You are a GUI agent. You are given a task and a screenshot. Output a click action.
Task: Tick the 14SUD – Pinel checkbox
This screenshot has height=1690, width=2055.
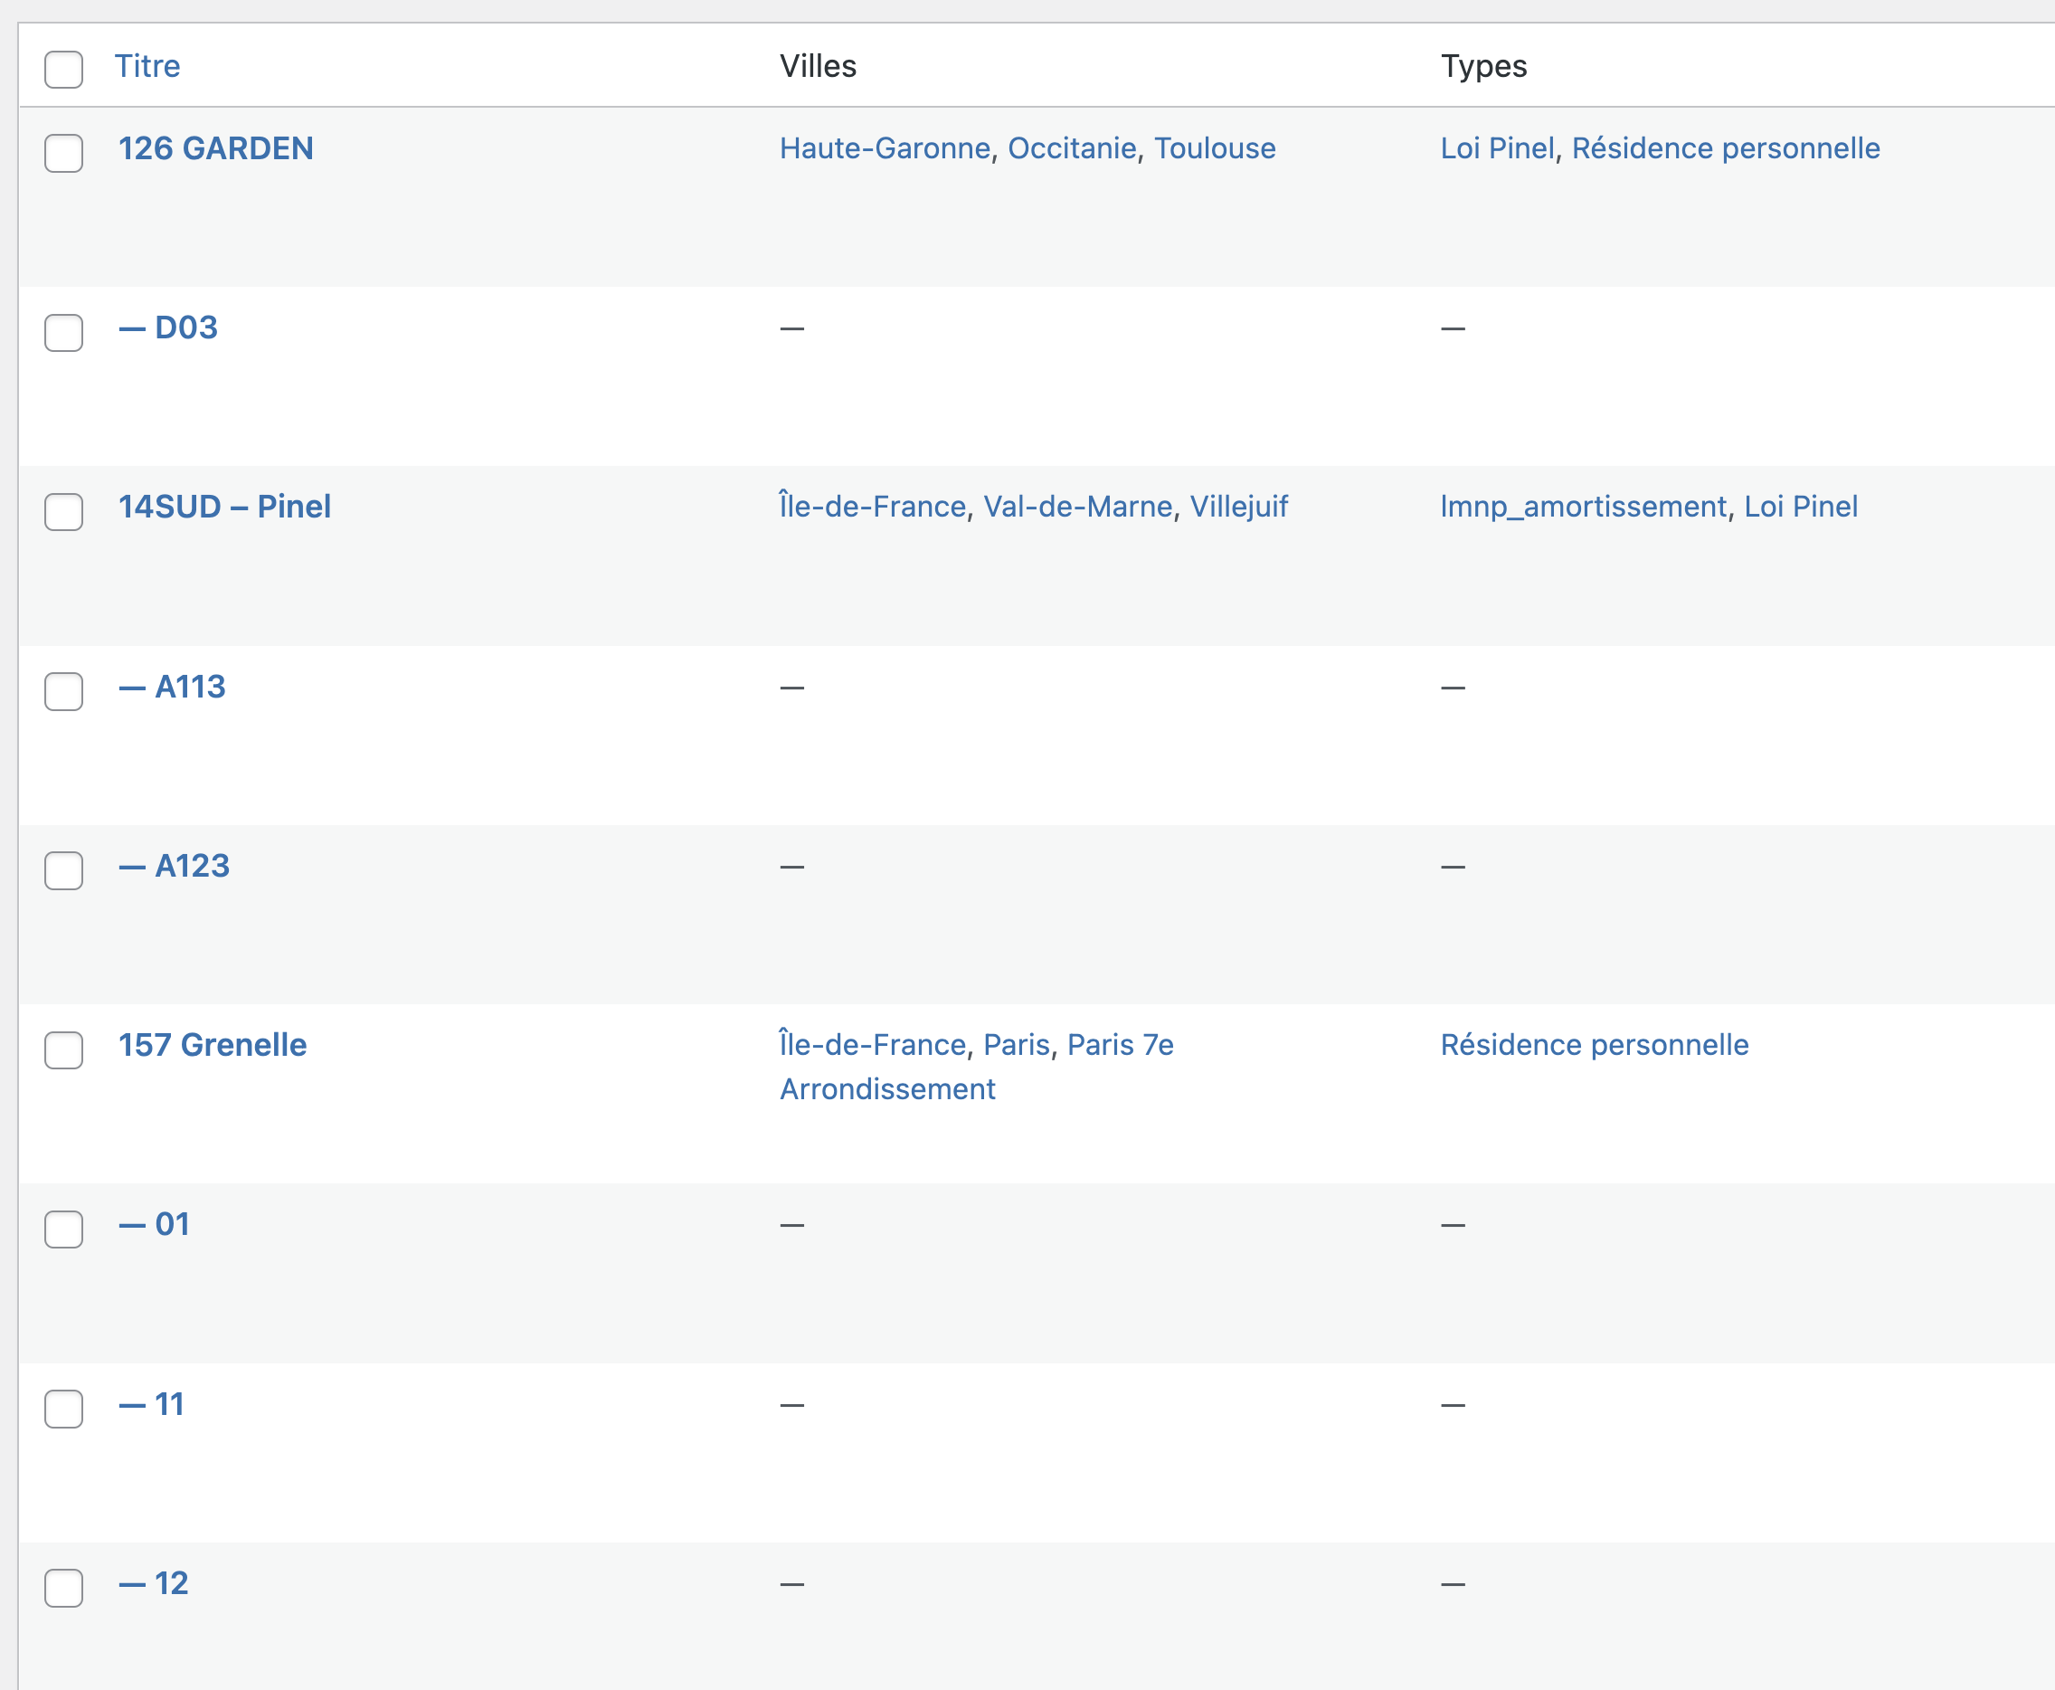[63, 511]
